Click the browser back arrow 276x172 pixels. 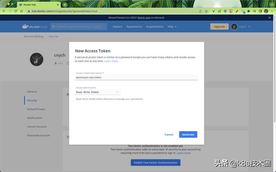(x=4, y=11)
